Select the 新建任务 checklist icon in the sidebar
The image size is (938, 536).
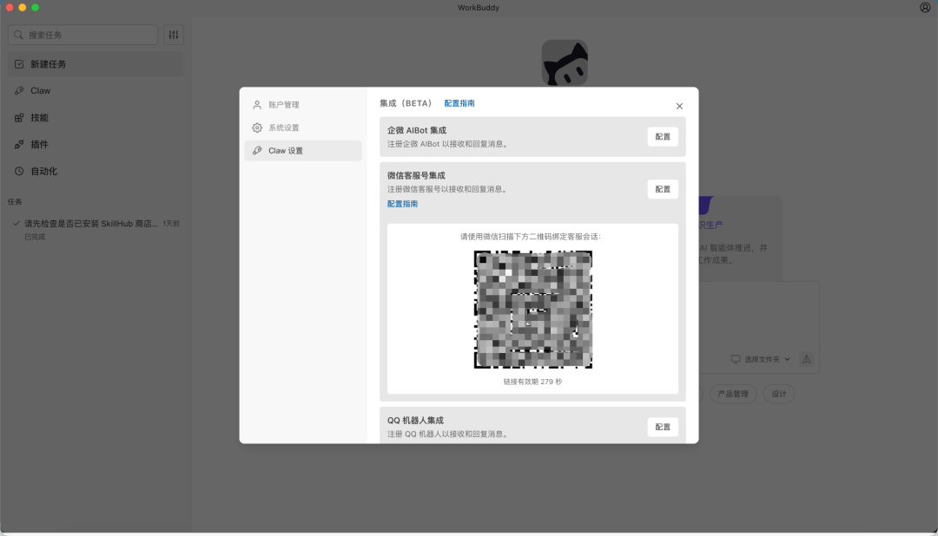click(x=19, y=63)
